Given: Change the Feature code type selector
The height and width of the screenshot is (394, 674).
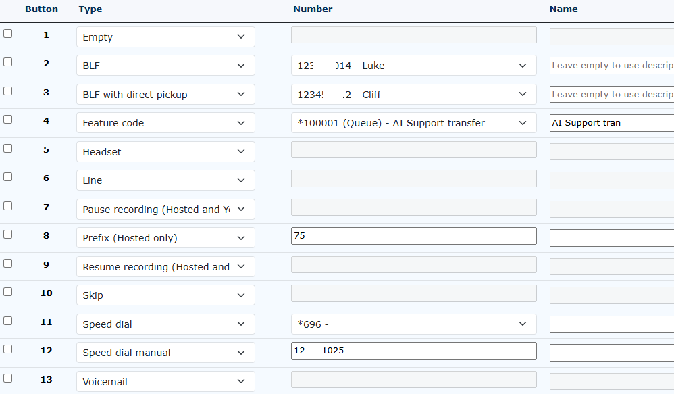Looking at the screenshot, I should (x=165, y=123).
